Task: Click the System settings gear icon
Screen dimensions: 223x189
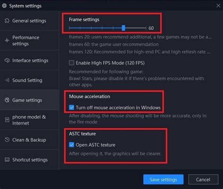Action: tap(4, 6)
